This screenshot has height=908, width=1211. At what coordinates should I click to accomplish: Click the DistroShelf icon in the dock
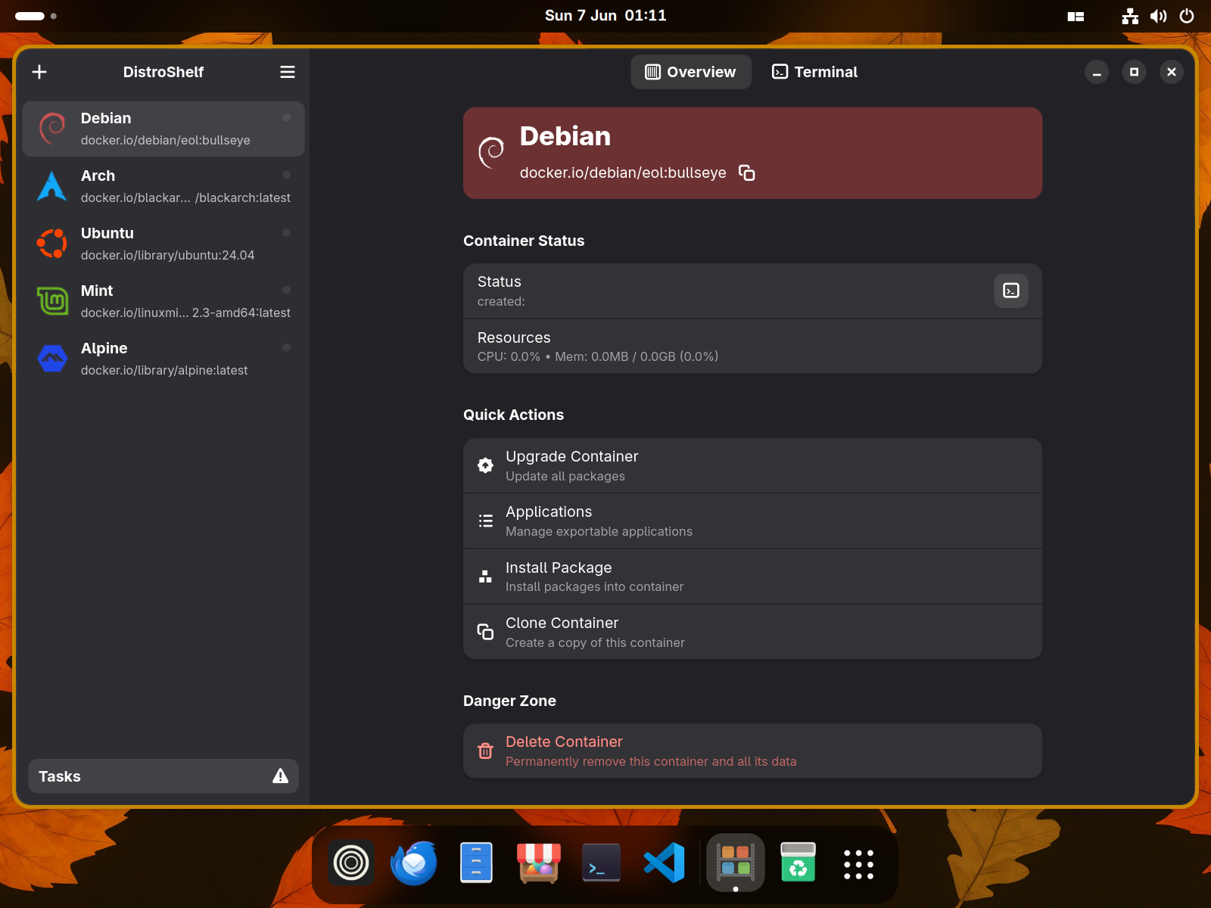[736, 863]
